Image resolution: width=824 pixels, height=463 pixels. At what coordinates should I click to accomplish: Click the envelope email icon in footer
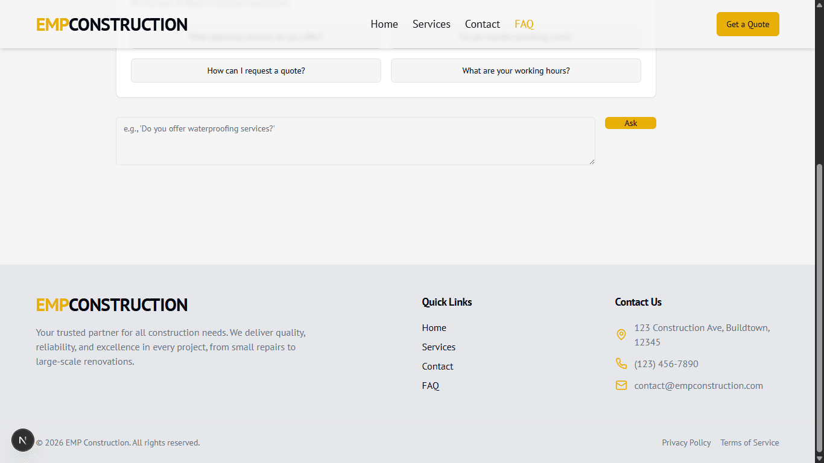(x=621, y=385)
